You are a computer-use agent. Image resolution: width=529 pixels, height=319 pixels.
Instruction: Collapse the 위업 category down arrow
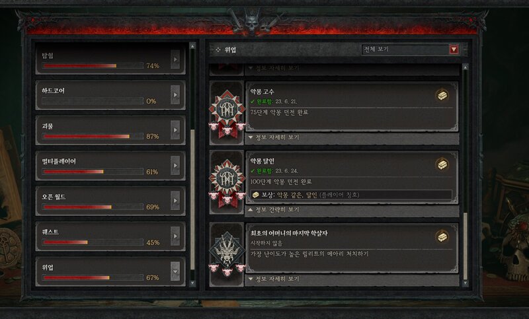[x=175, y=271]
